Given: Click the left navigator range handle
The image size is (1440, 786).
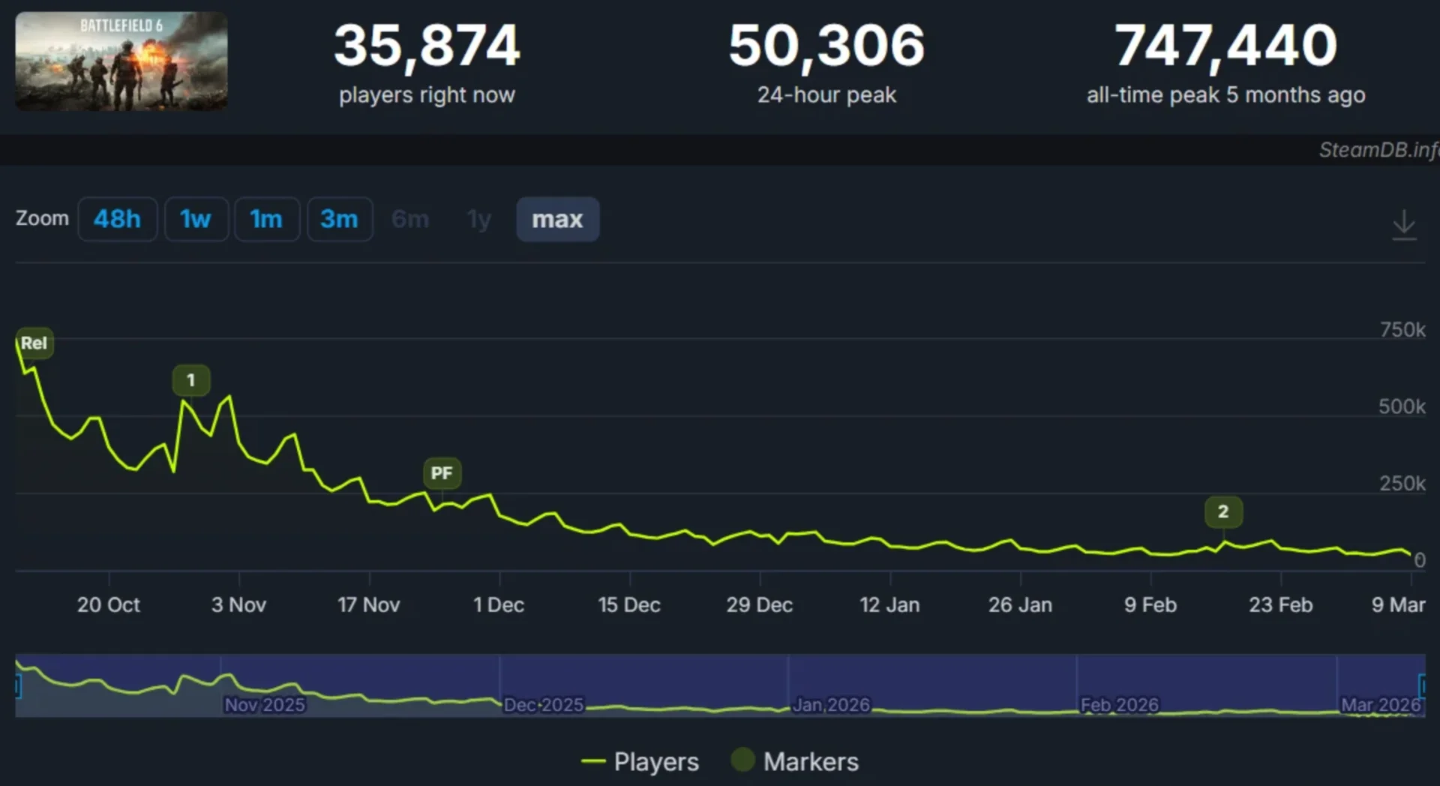Looking at the screenshot, I should (18, 685).
